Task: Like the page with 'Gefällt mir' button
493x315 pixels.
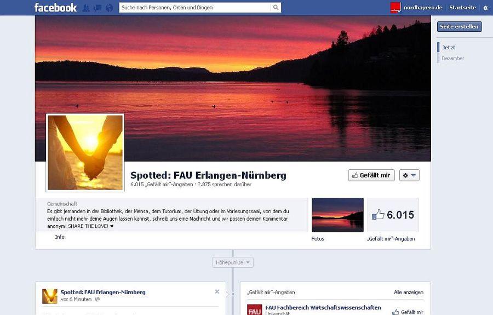Action: 371,175
